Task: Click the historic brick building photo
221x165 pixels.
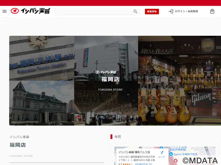Action: pyautogui.click(x=42, y=103)
